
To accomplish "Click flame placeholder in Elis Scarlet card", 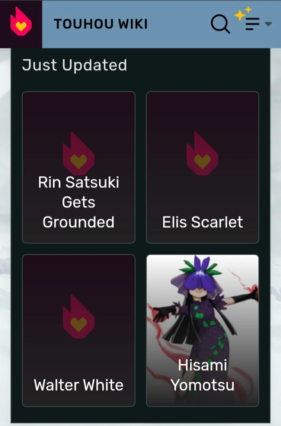I will pyautogui.click(x=202, y=154).
